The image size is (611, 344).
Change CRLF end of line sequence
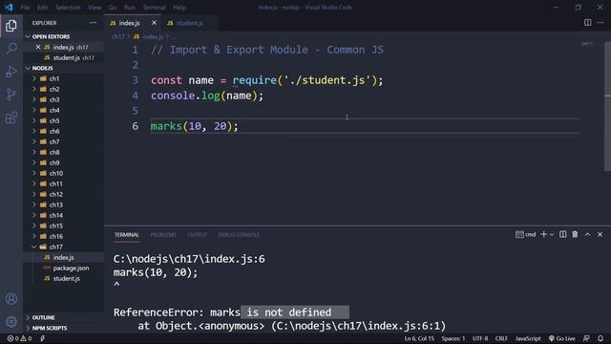click(501, 338)
